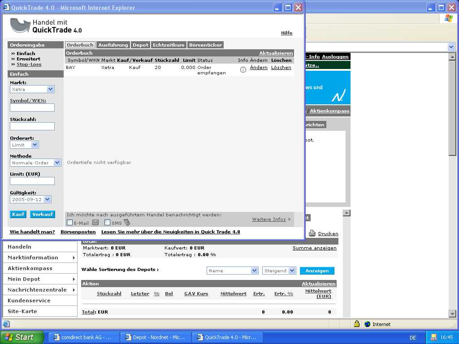
Task: Expand the Marktinformation menu arrow
Action: [x=74, y=258]
